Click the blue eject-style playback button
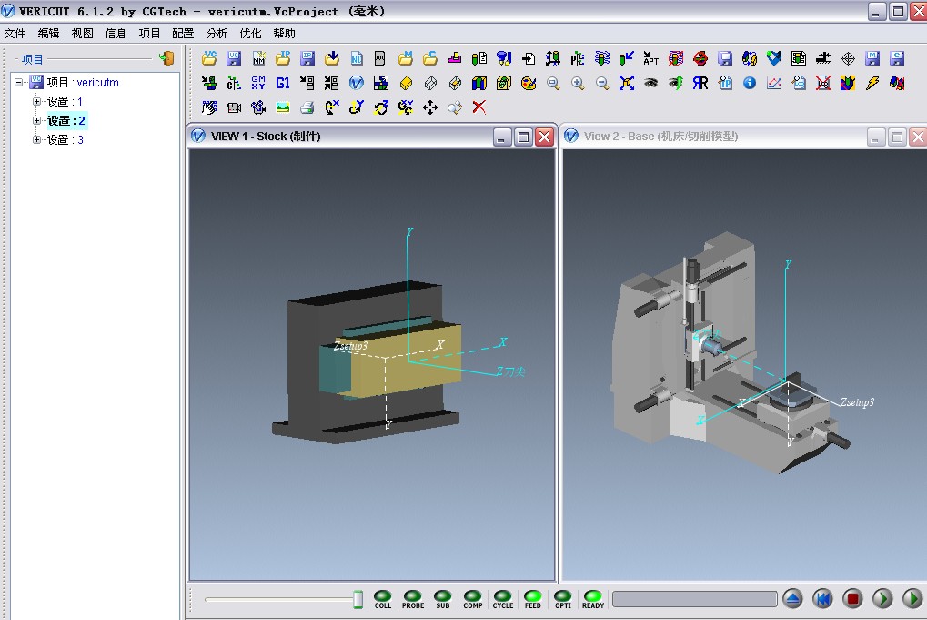Viewport: 927px width, 620px height. pyautogui.click(x=792, y=599)
